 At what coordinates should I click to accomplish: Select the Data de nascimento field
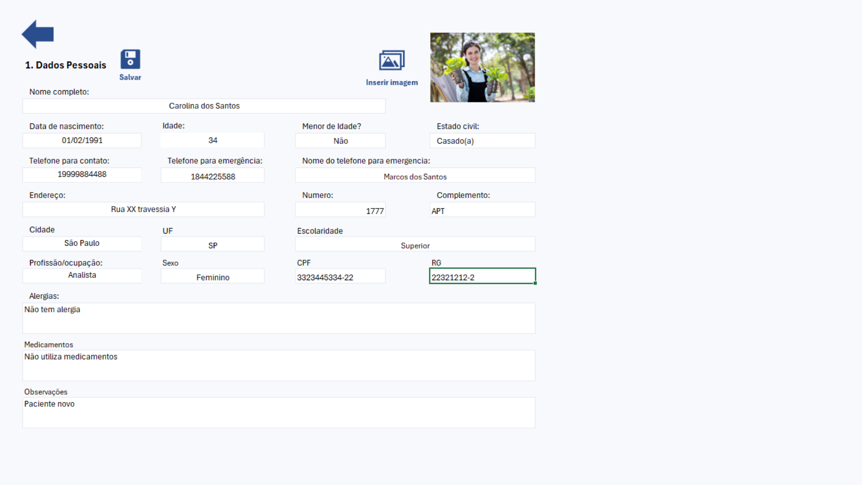[82, 141]
